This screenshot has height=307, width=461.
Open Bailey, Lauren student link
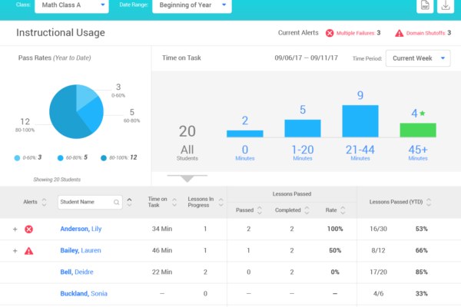(x=81, y=250)
